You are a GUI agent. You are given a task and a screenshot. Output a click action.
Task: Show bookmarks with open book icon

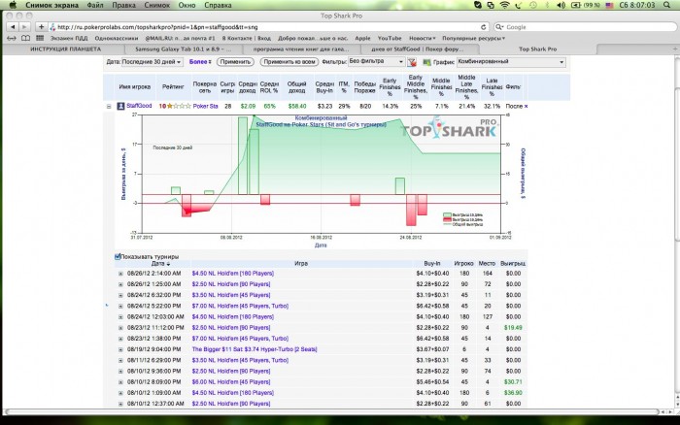[x=25, y=38]
